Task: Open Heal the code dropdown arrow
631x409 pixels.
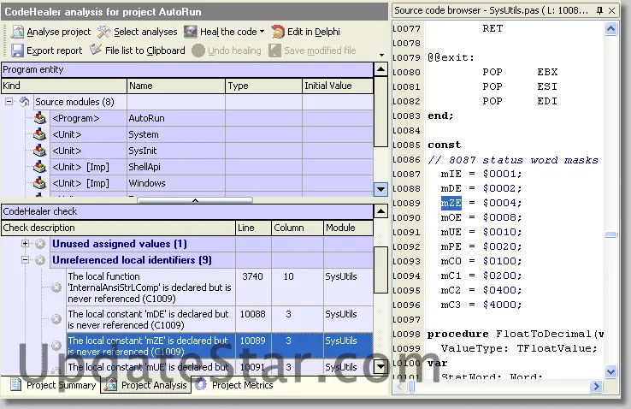Action: (x=262, y=32)
